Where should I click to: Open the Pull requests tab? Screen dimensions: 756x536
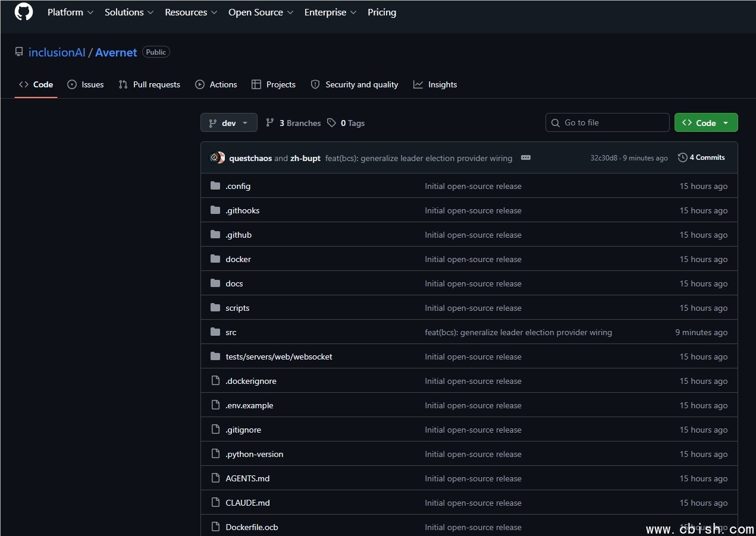pos(149,84)
